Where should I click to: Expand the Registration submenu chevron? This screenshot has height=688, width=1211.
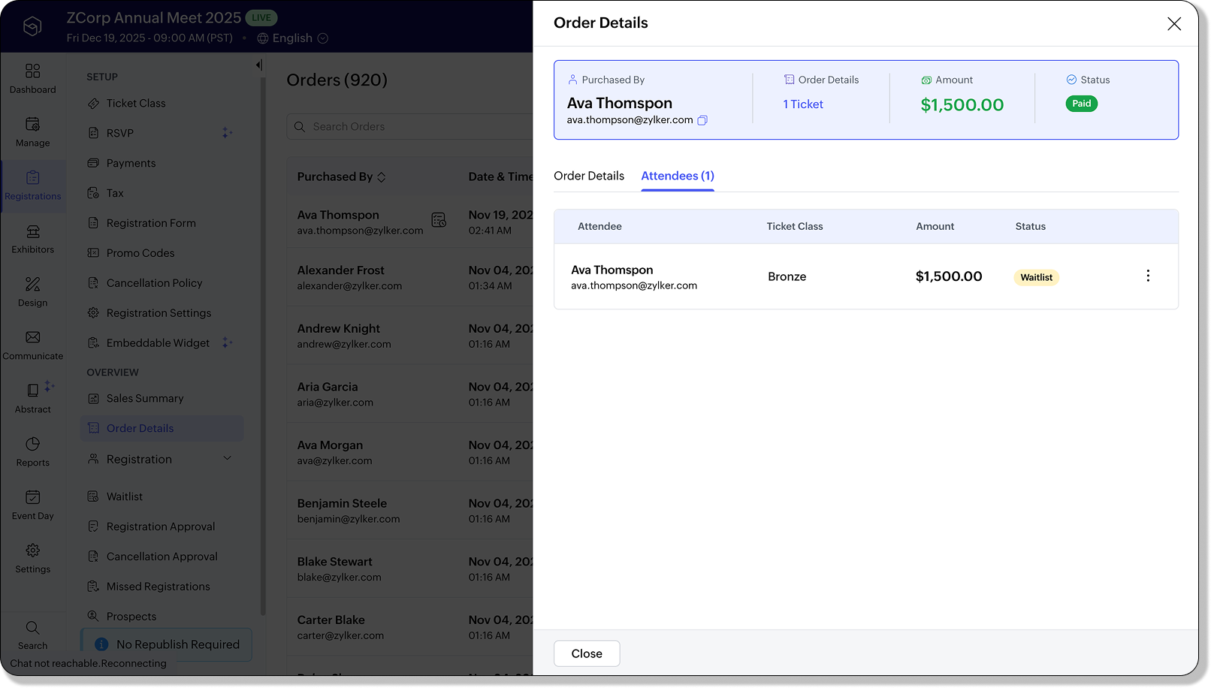click(x=227, y=459)
